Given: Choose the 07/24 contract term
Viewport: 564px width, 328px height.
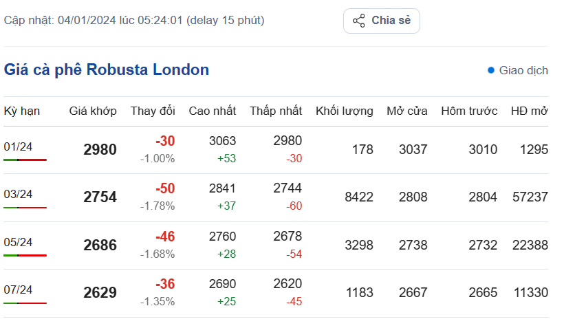Looking at the screenshot, I should coord(18,289).
